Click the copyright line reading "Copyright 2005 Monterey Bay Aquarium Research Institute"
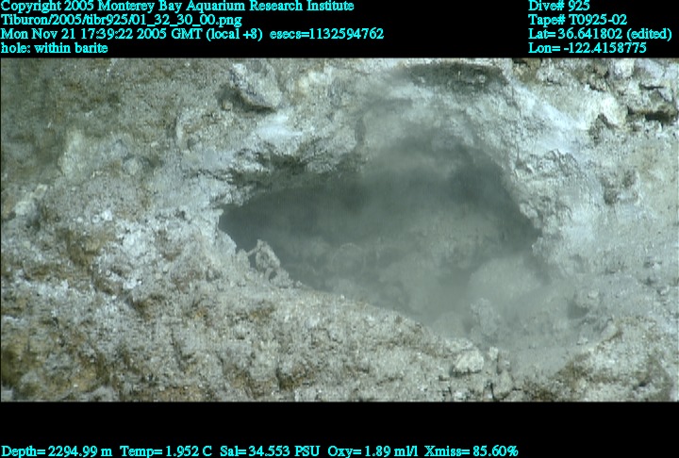679x458 pixels. 177,6
